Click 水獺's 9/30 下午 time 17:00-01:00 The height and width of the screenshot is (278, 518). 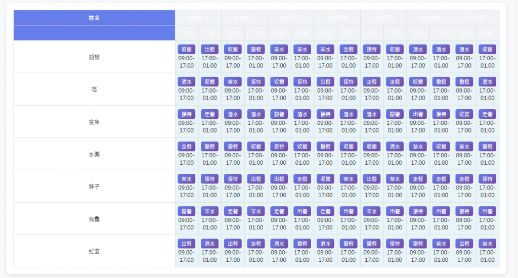coord(256,159)
